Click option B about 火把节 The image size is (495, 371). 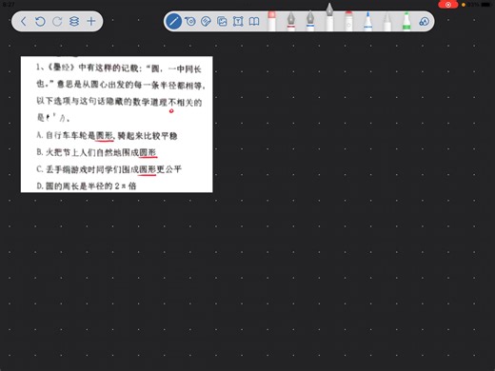coord(96,152)
